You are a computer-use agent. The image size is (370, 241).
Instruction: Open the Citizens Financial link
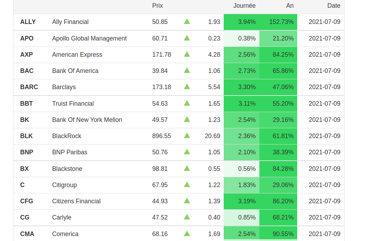pos(76,201)
